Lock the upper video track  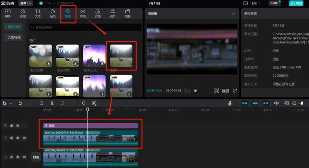[11, 138]
